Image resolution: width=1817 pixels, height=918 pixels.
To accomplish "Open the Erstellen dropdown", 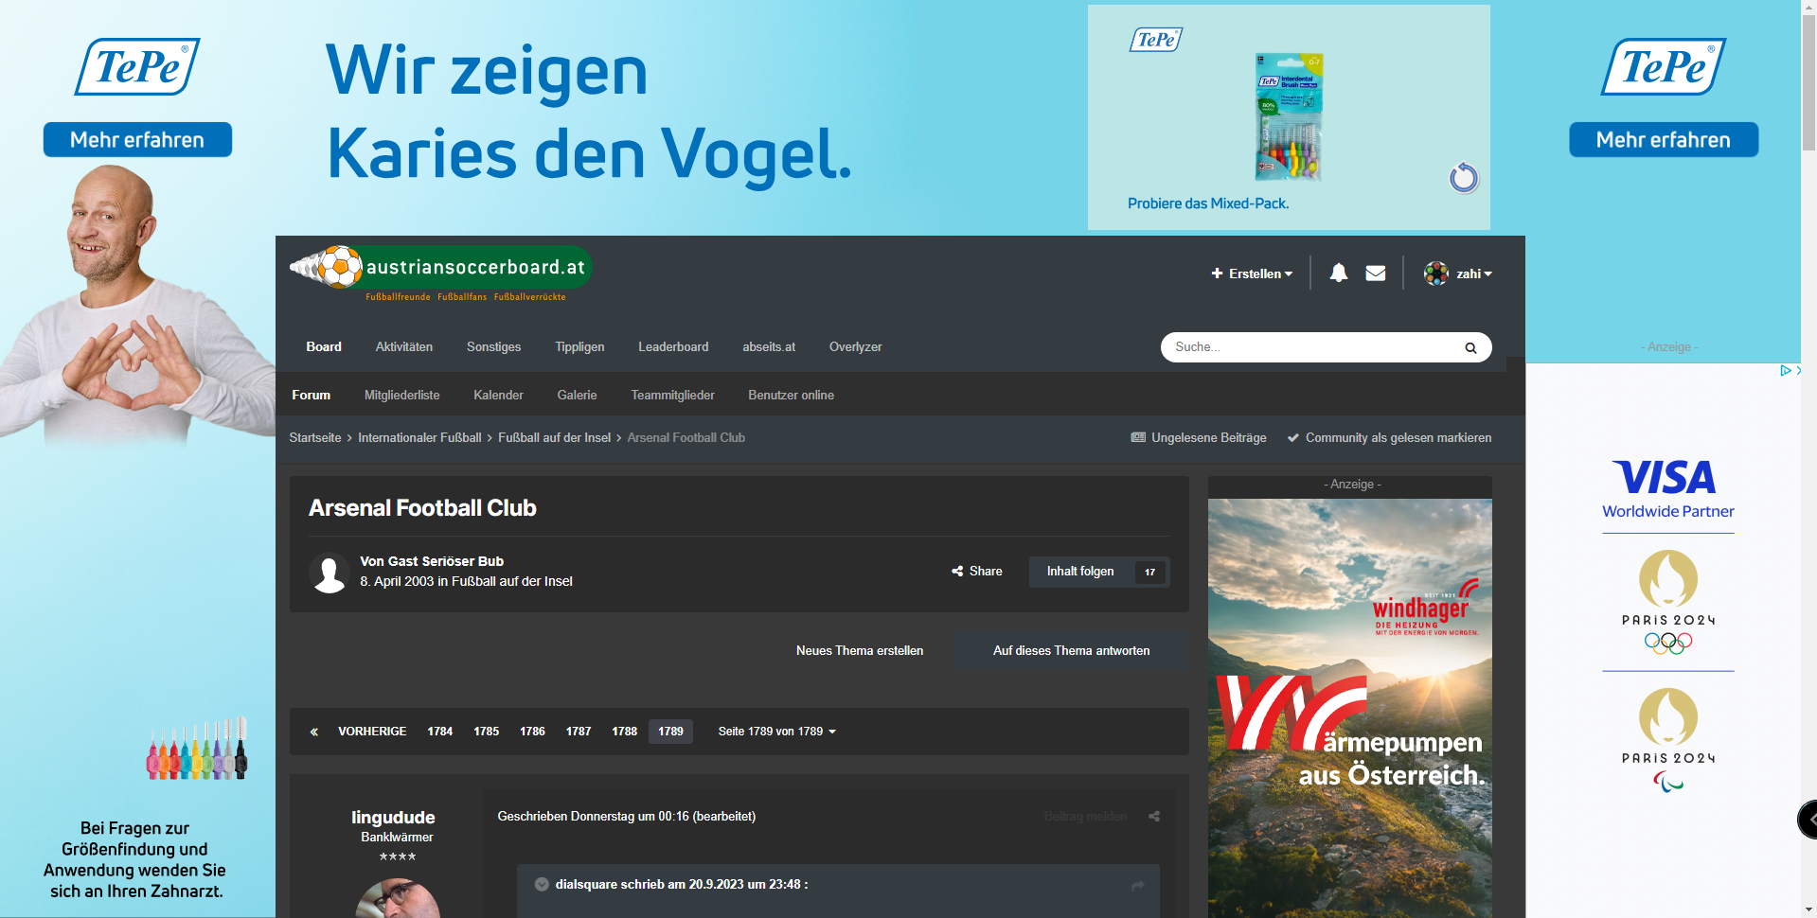I will coord(1252,274).
